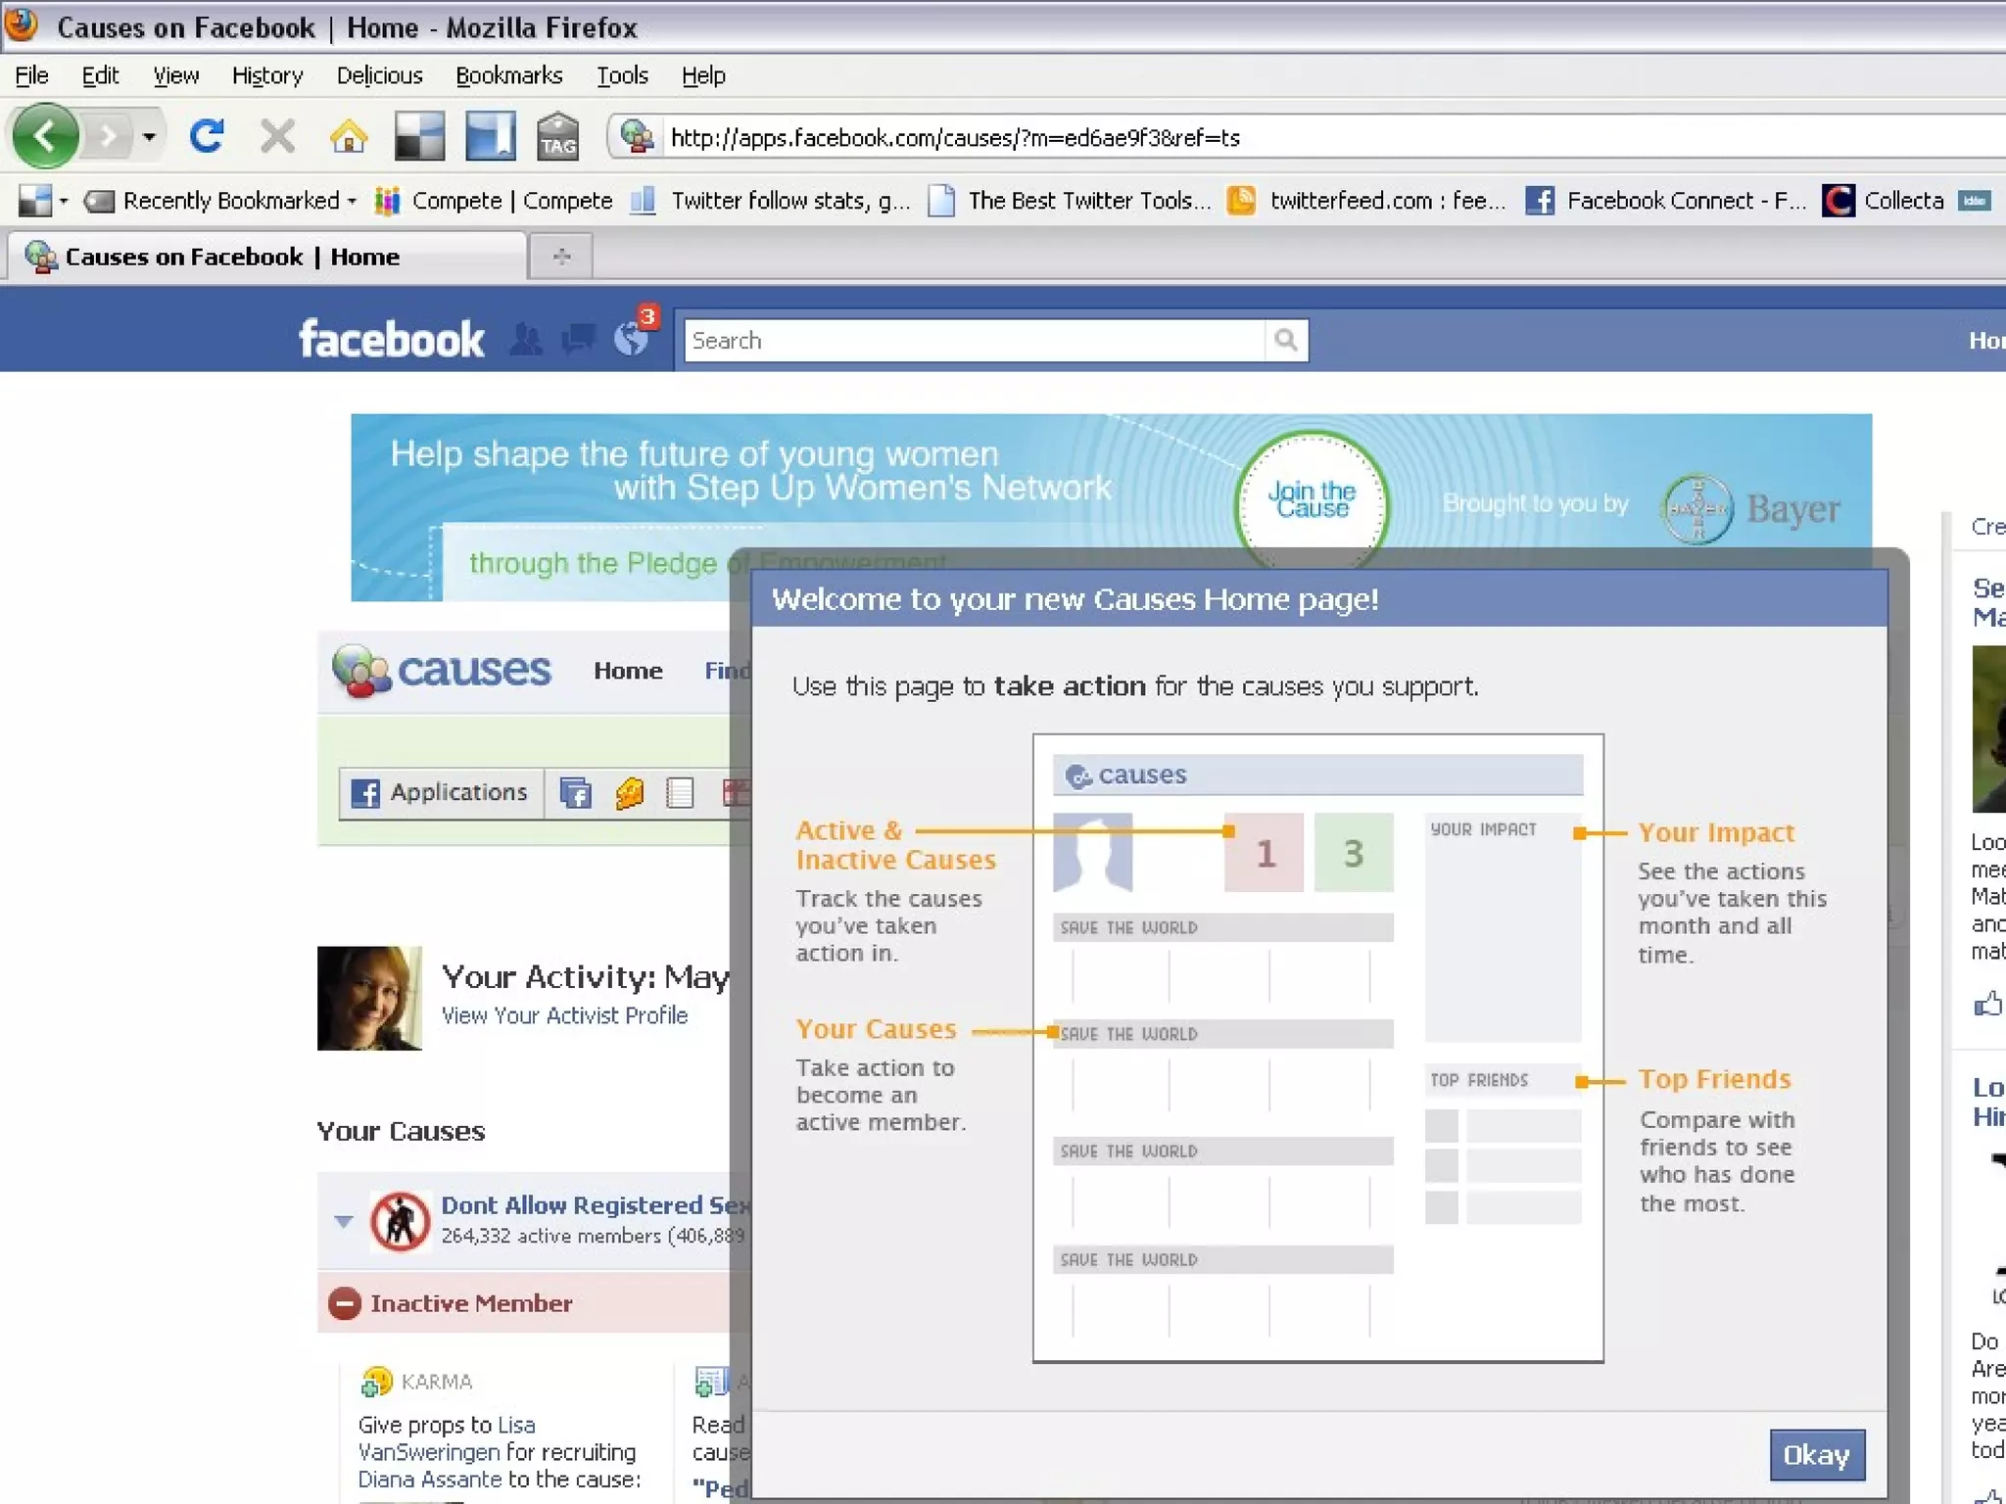Click the Delicious TAG icon in toolbar
Screen dimensions: 2006x1504
pos(557,136)
